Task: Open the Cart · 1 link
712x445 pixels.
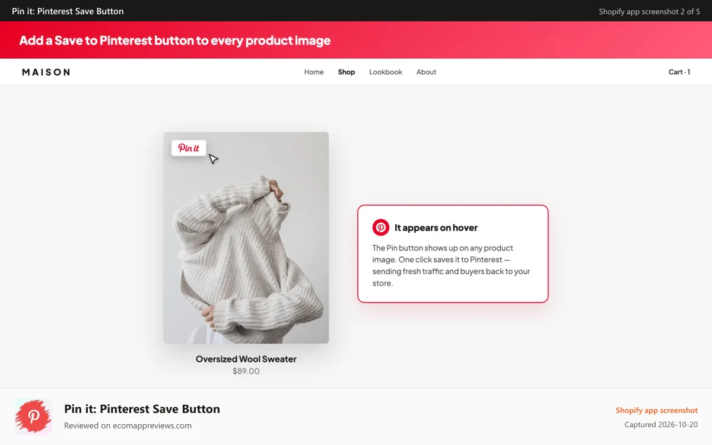Action: [x=679, y=72]
